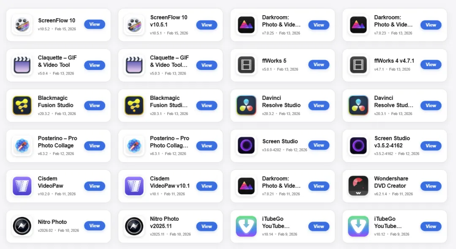Select the Cisdem VideoPaw v10.2.0 icon
This screenshot has width=456, height=249.
[x=22, y=186]
